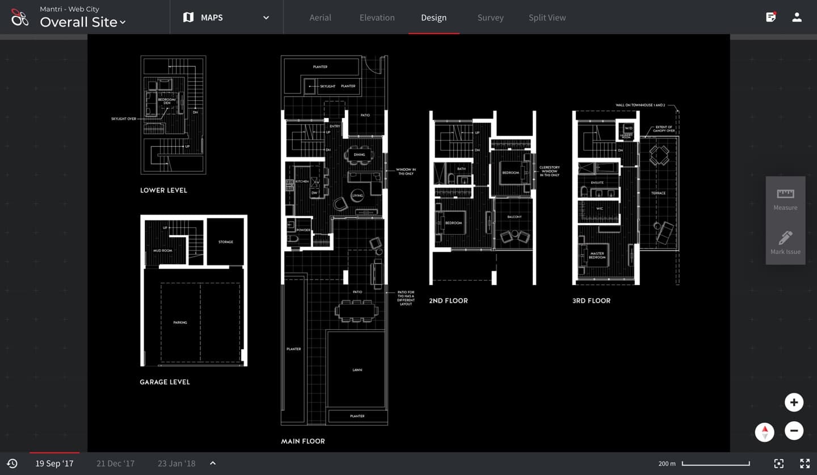Click the MAIN FLOOR plan label
The width and height of the screenshot is (817, 475).
click(303, 441)
